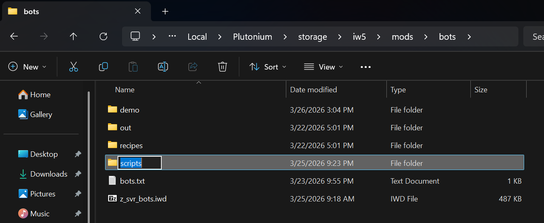Click the Text Document type cell
This screenshot has width=544, height=223.
415,181
